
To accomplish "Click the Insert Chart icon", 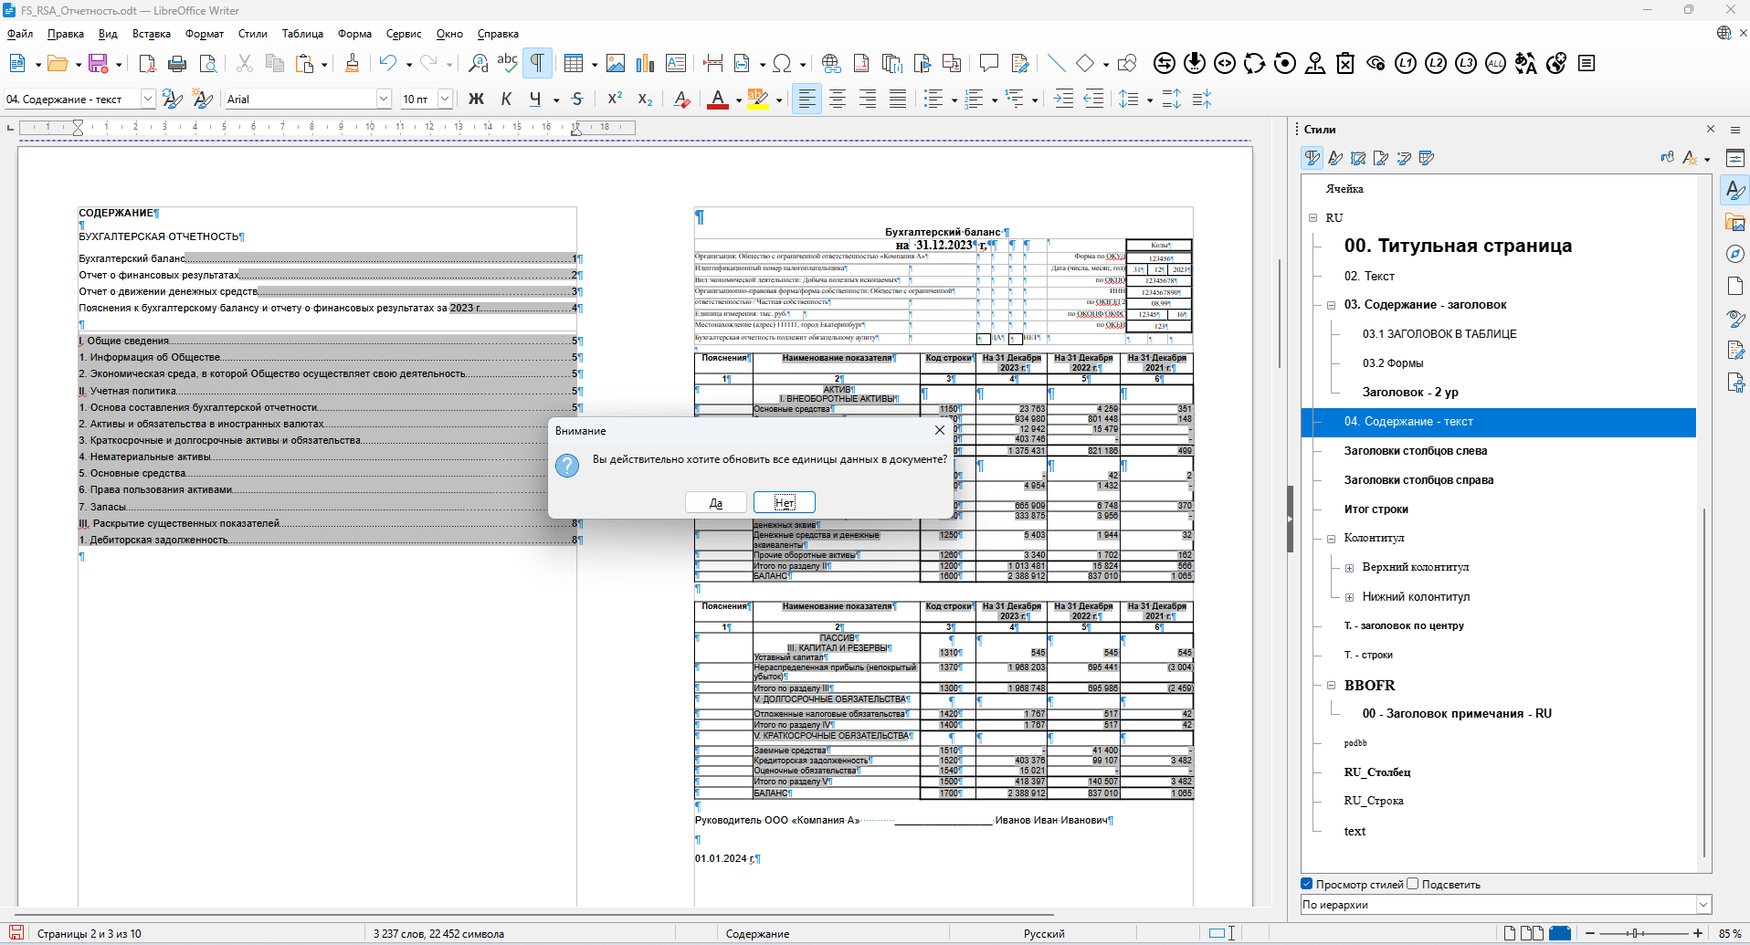I will (x=646, y=63).
